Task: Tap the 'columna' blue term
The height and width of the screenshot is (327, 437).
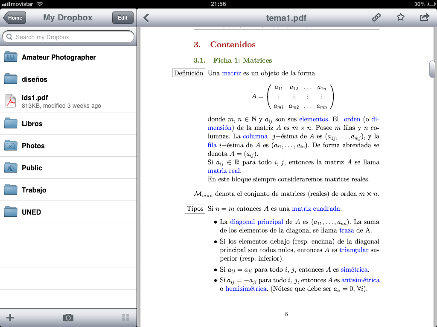Action: pos(255,136)
